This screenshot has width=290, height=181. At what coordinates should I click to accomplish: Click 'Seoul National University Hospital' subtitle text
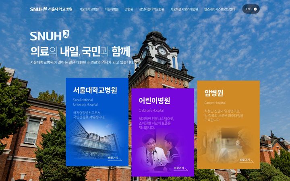[x=85, y=102]
